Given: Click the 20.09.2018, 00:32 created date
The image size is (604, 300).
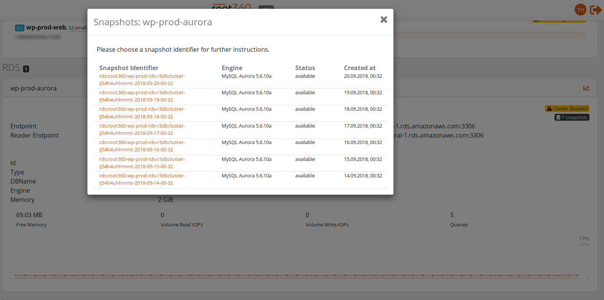Looking at the screenshot, I should (363, 76).
